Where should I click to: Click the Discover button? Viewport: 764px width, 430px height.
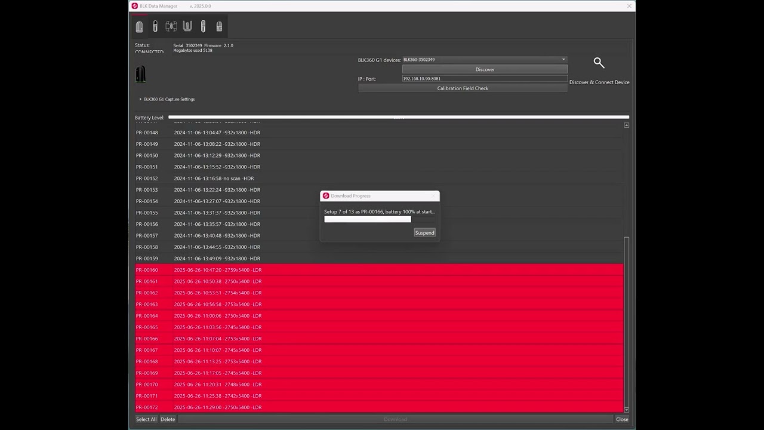coord(485,69)
